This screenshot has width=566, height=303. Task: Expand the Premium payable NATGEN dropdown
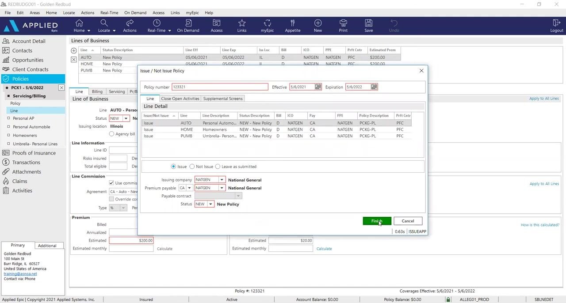pyautogui.click(x=222, y=188)
